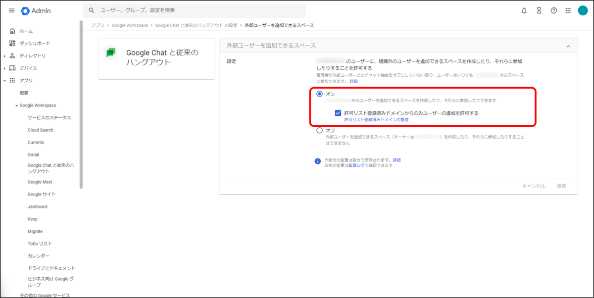The height and width of the screenshot is (298, 594).
Task: Open the 許可リスト登録済みドメインの管理 link
Action: 376,120
